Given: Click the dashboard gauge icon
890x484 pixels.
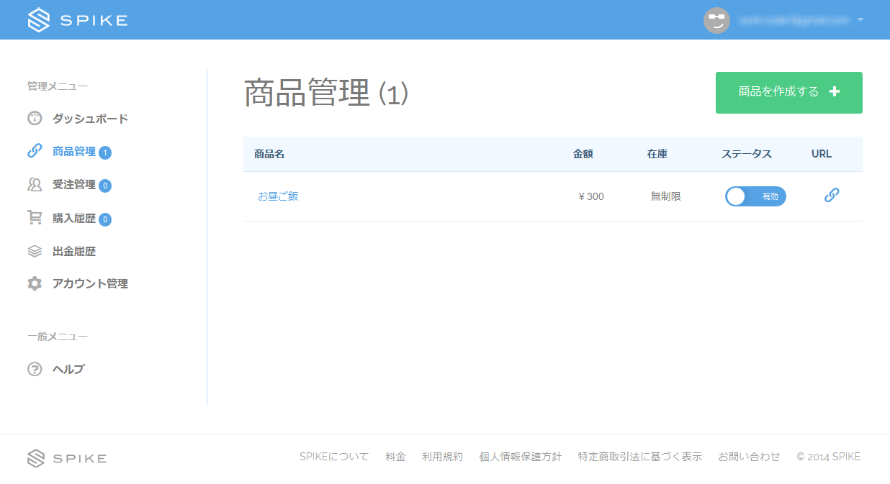Looking at the screenshot, I should click(x=35, y=118).
